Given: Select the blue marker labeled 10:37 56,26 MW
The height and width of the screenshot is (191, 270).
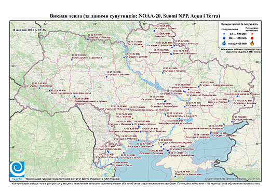Looking at the screenshot, I should [154, 31].
